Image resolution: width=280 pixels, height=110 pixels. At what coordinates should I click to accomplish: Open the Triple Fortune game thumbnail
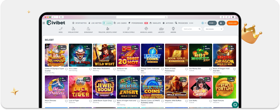tap(225, 87)
